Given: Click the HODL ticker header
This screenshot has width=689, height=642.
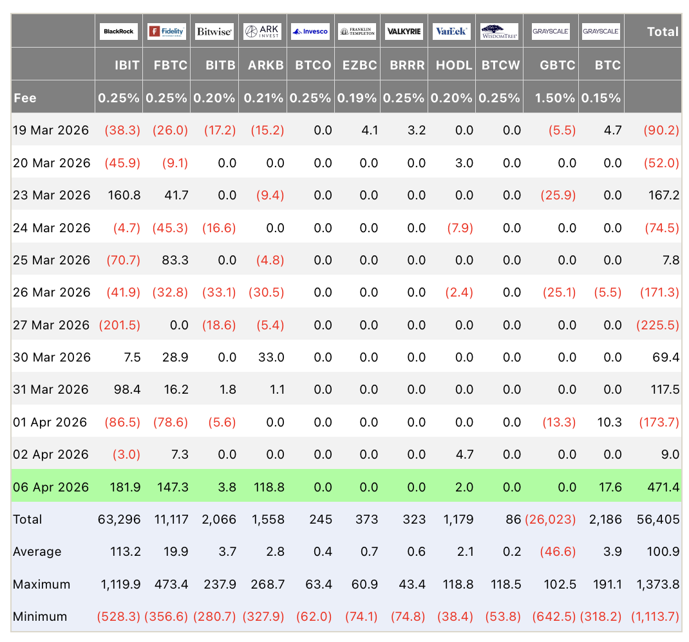Looking at the screenshot, I should 454,65.
